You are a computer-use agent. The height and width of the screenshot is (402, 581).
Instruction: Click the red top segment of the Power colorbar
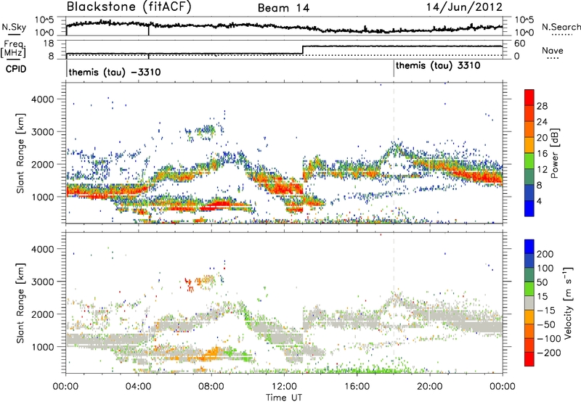pyautogui.click(x=529, y=98)
